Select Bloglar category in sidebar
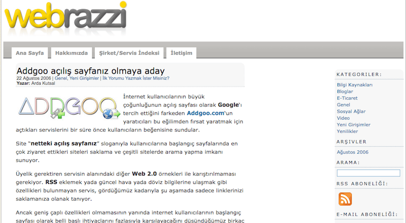406x223 pixels. (345, 92)
